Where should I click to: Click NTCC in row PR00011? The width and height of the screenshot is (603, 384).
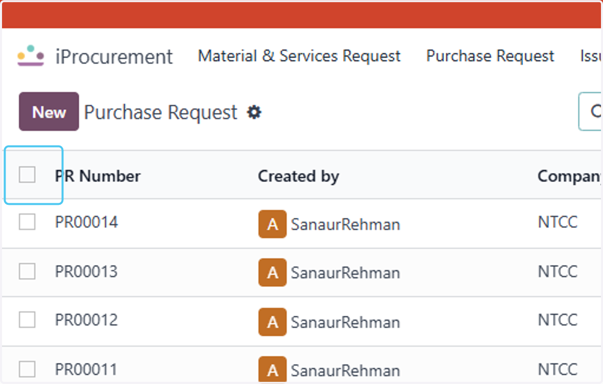(558, 369)
